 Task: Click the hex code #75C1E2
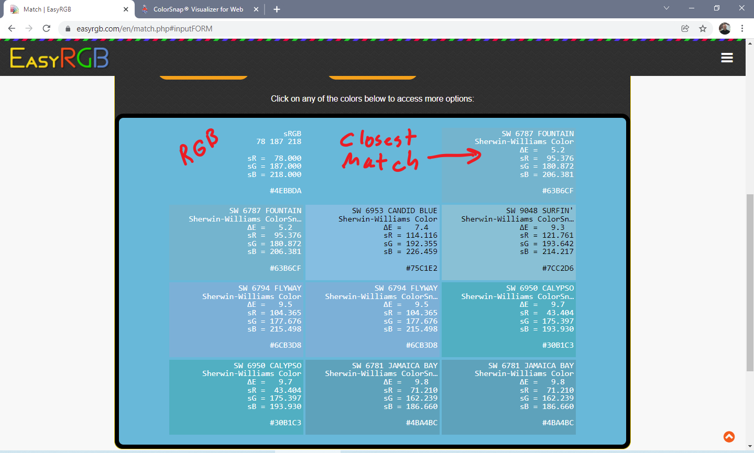422,268
